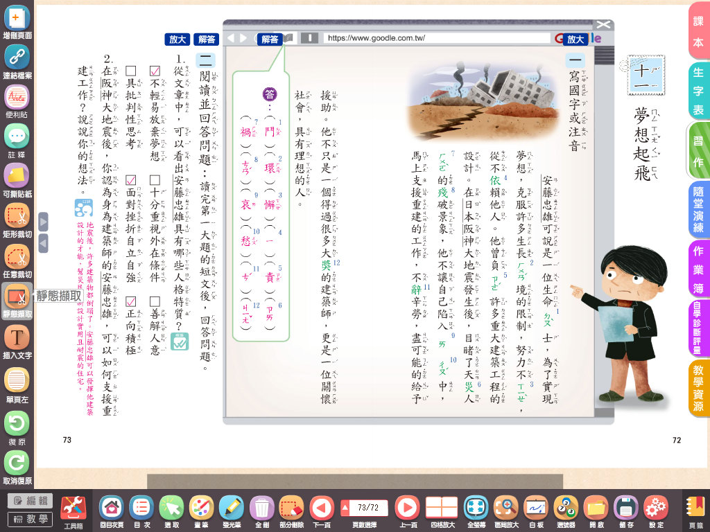The width and height of the screenshot is (710, 532).
Task: Open the 作業簿 homework book tab
Action: 698,269
